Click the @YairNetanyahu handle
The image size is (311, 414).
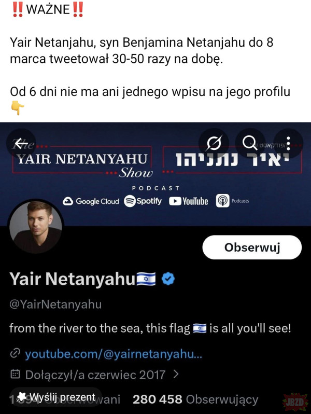click(x=55, y=304)
